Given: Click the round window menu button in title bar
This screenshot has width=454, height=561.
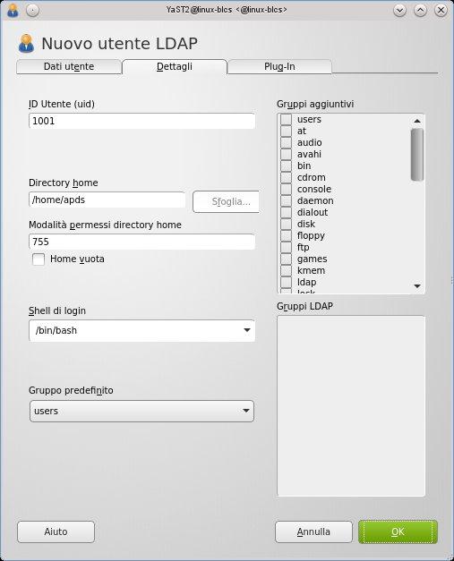Looking at the screenshot, I should tap(32, 11).
